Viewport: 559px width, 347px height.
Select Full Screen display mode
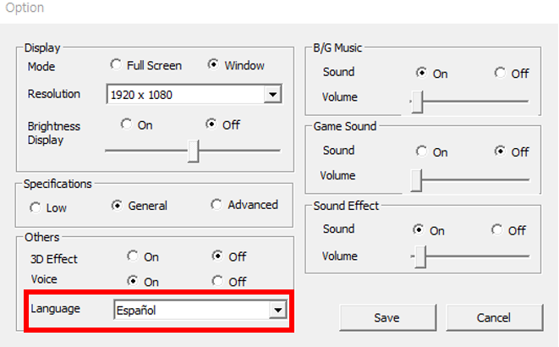[x=116, y=65]
